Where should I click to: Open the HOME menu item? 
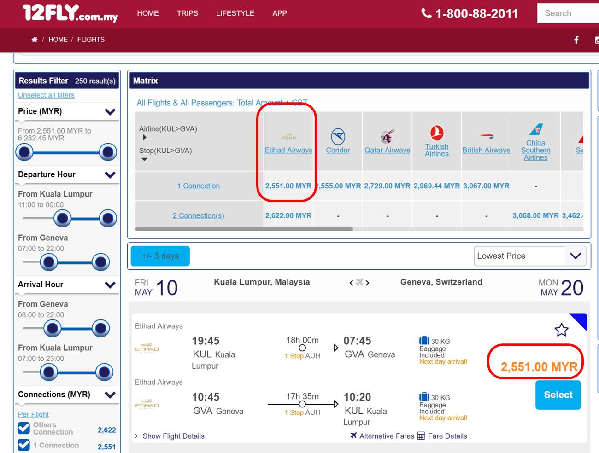point(148,13)
